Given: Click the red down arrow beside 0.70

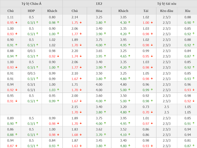Looking at the screenshot, I should [x=152, y=112].
